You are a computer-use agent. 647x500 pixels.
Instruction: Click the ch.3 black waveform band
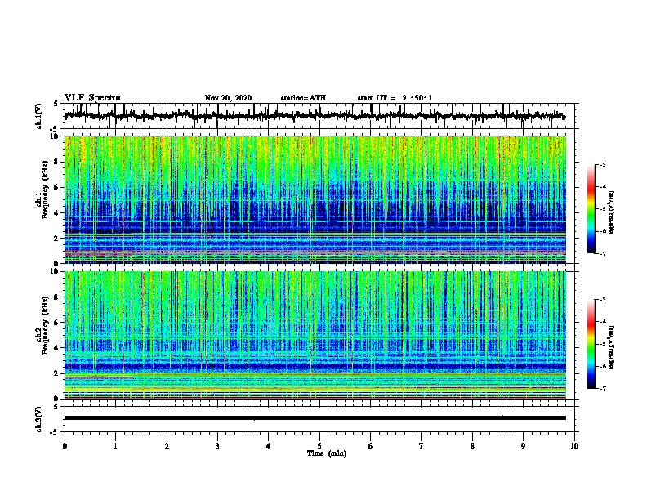tap(315, 418)
